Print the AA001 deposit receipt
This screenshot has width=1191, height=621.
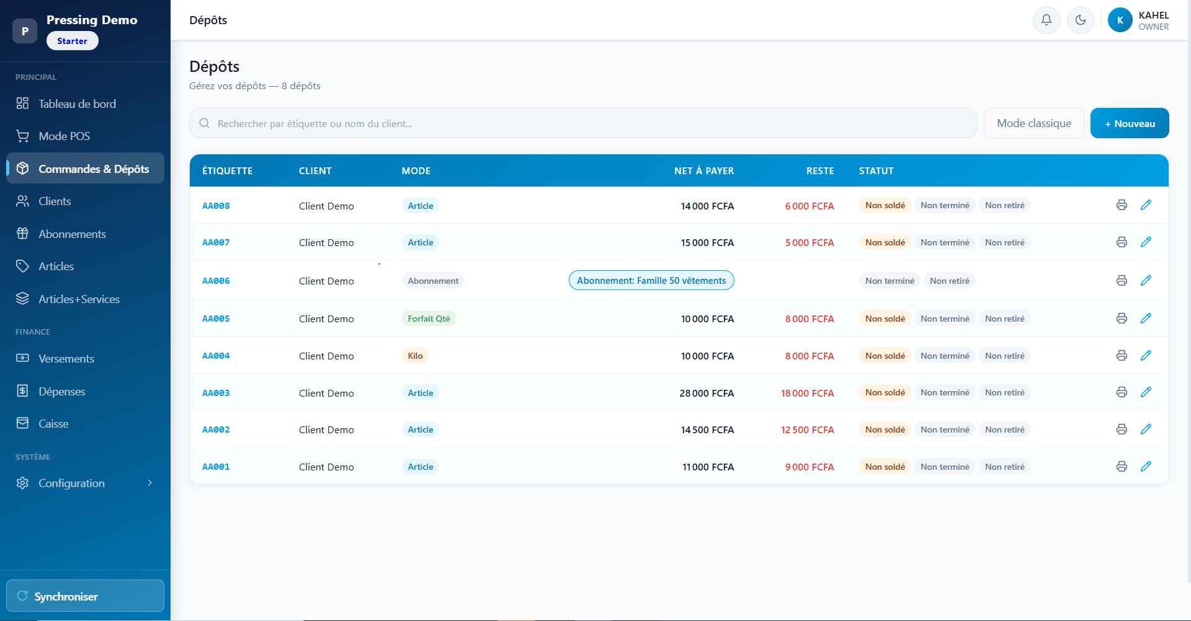[x=1122, y=467]
